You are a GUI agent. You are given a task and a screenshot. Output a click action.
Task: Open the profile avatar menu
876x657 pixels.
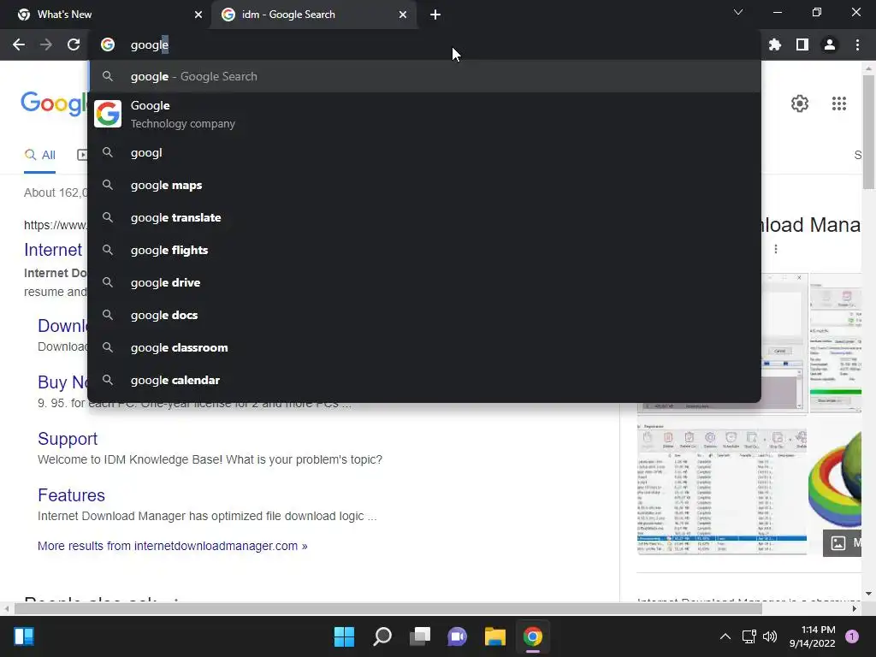[830, 44]
